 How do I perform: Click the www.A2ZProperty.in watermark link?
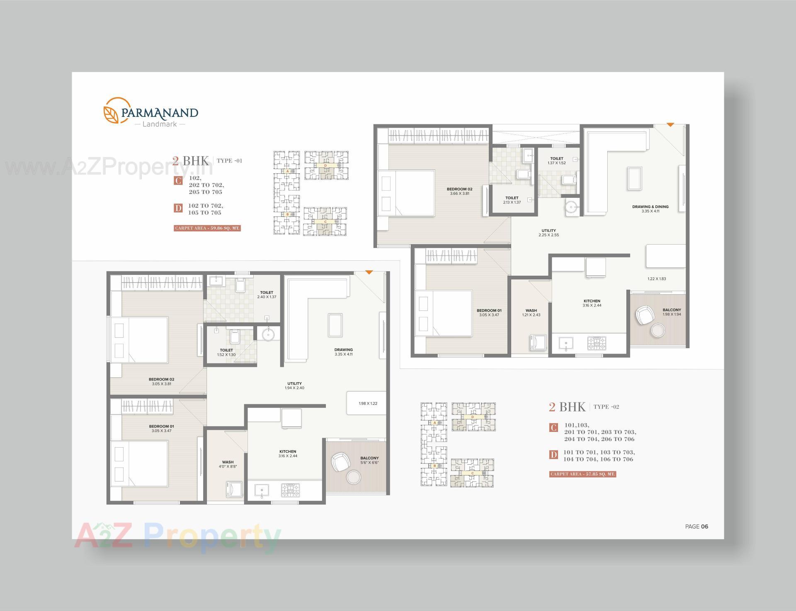click(x=109, y=167)
